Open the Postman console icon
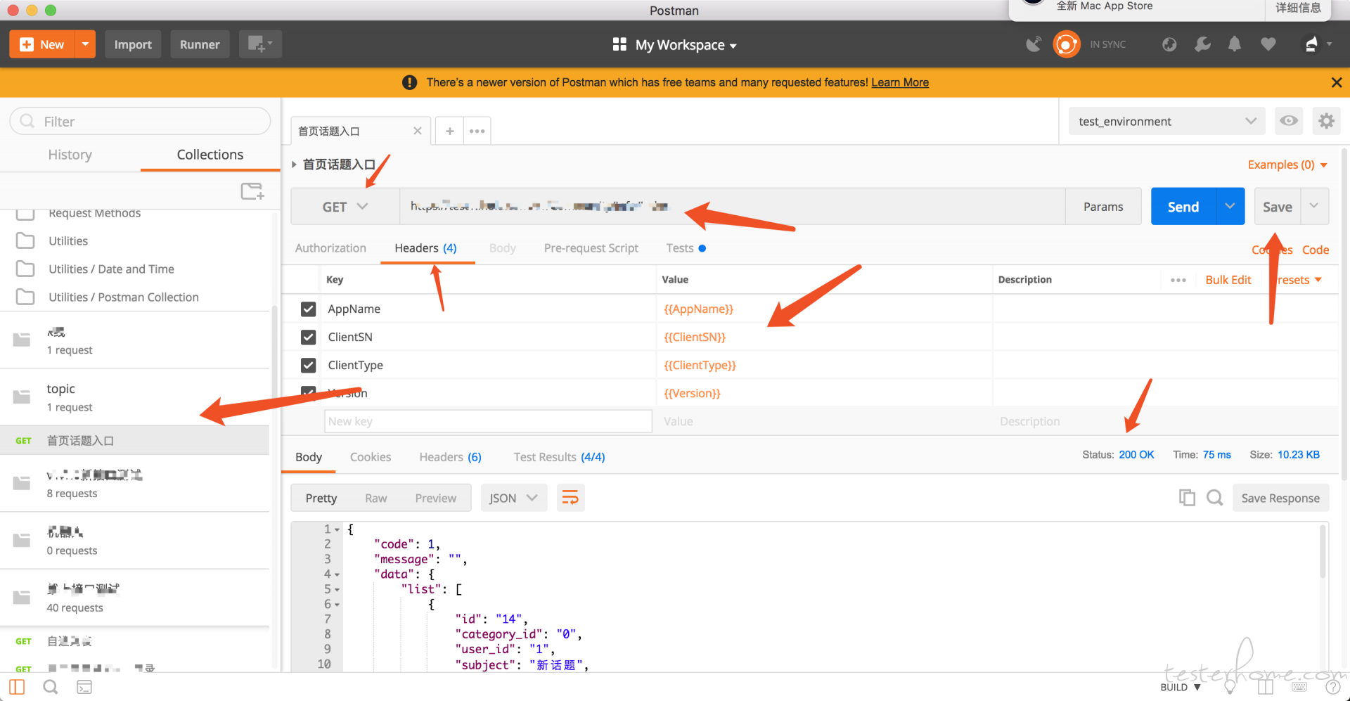1350x701 pixels. click(x=84, y=687)
